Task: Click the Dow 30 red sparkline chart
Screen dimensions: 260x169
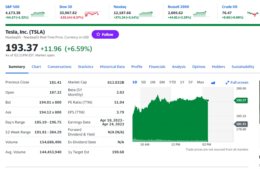Action: (x=93, y=14)
